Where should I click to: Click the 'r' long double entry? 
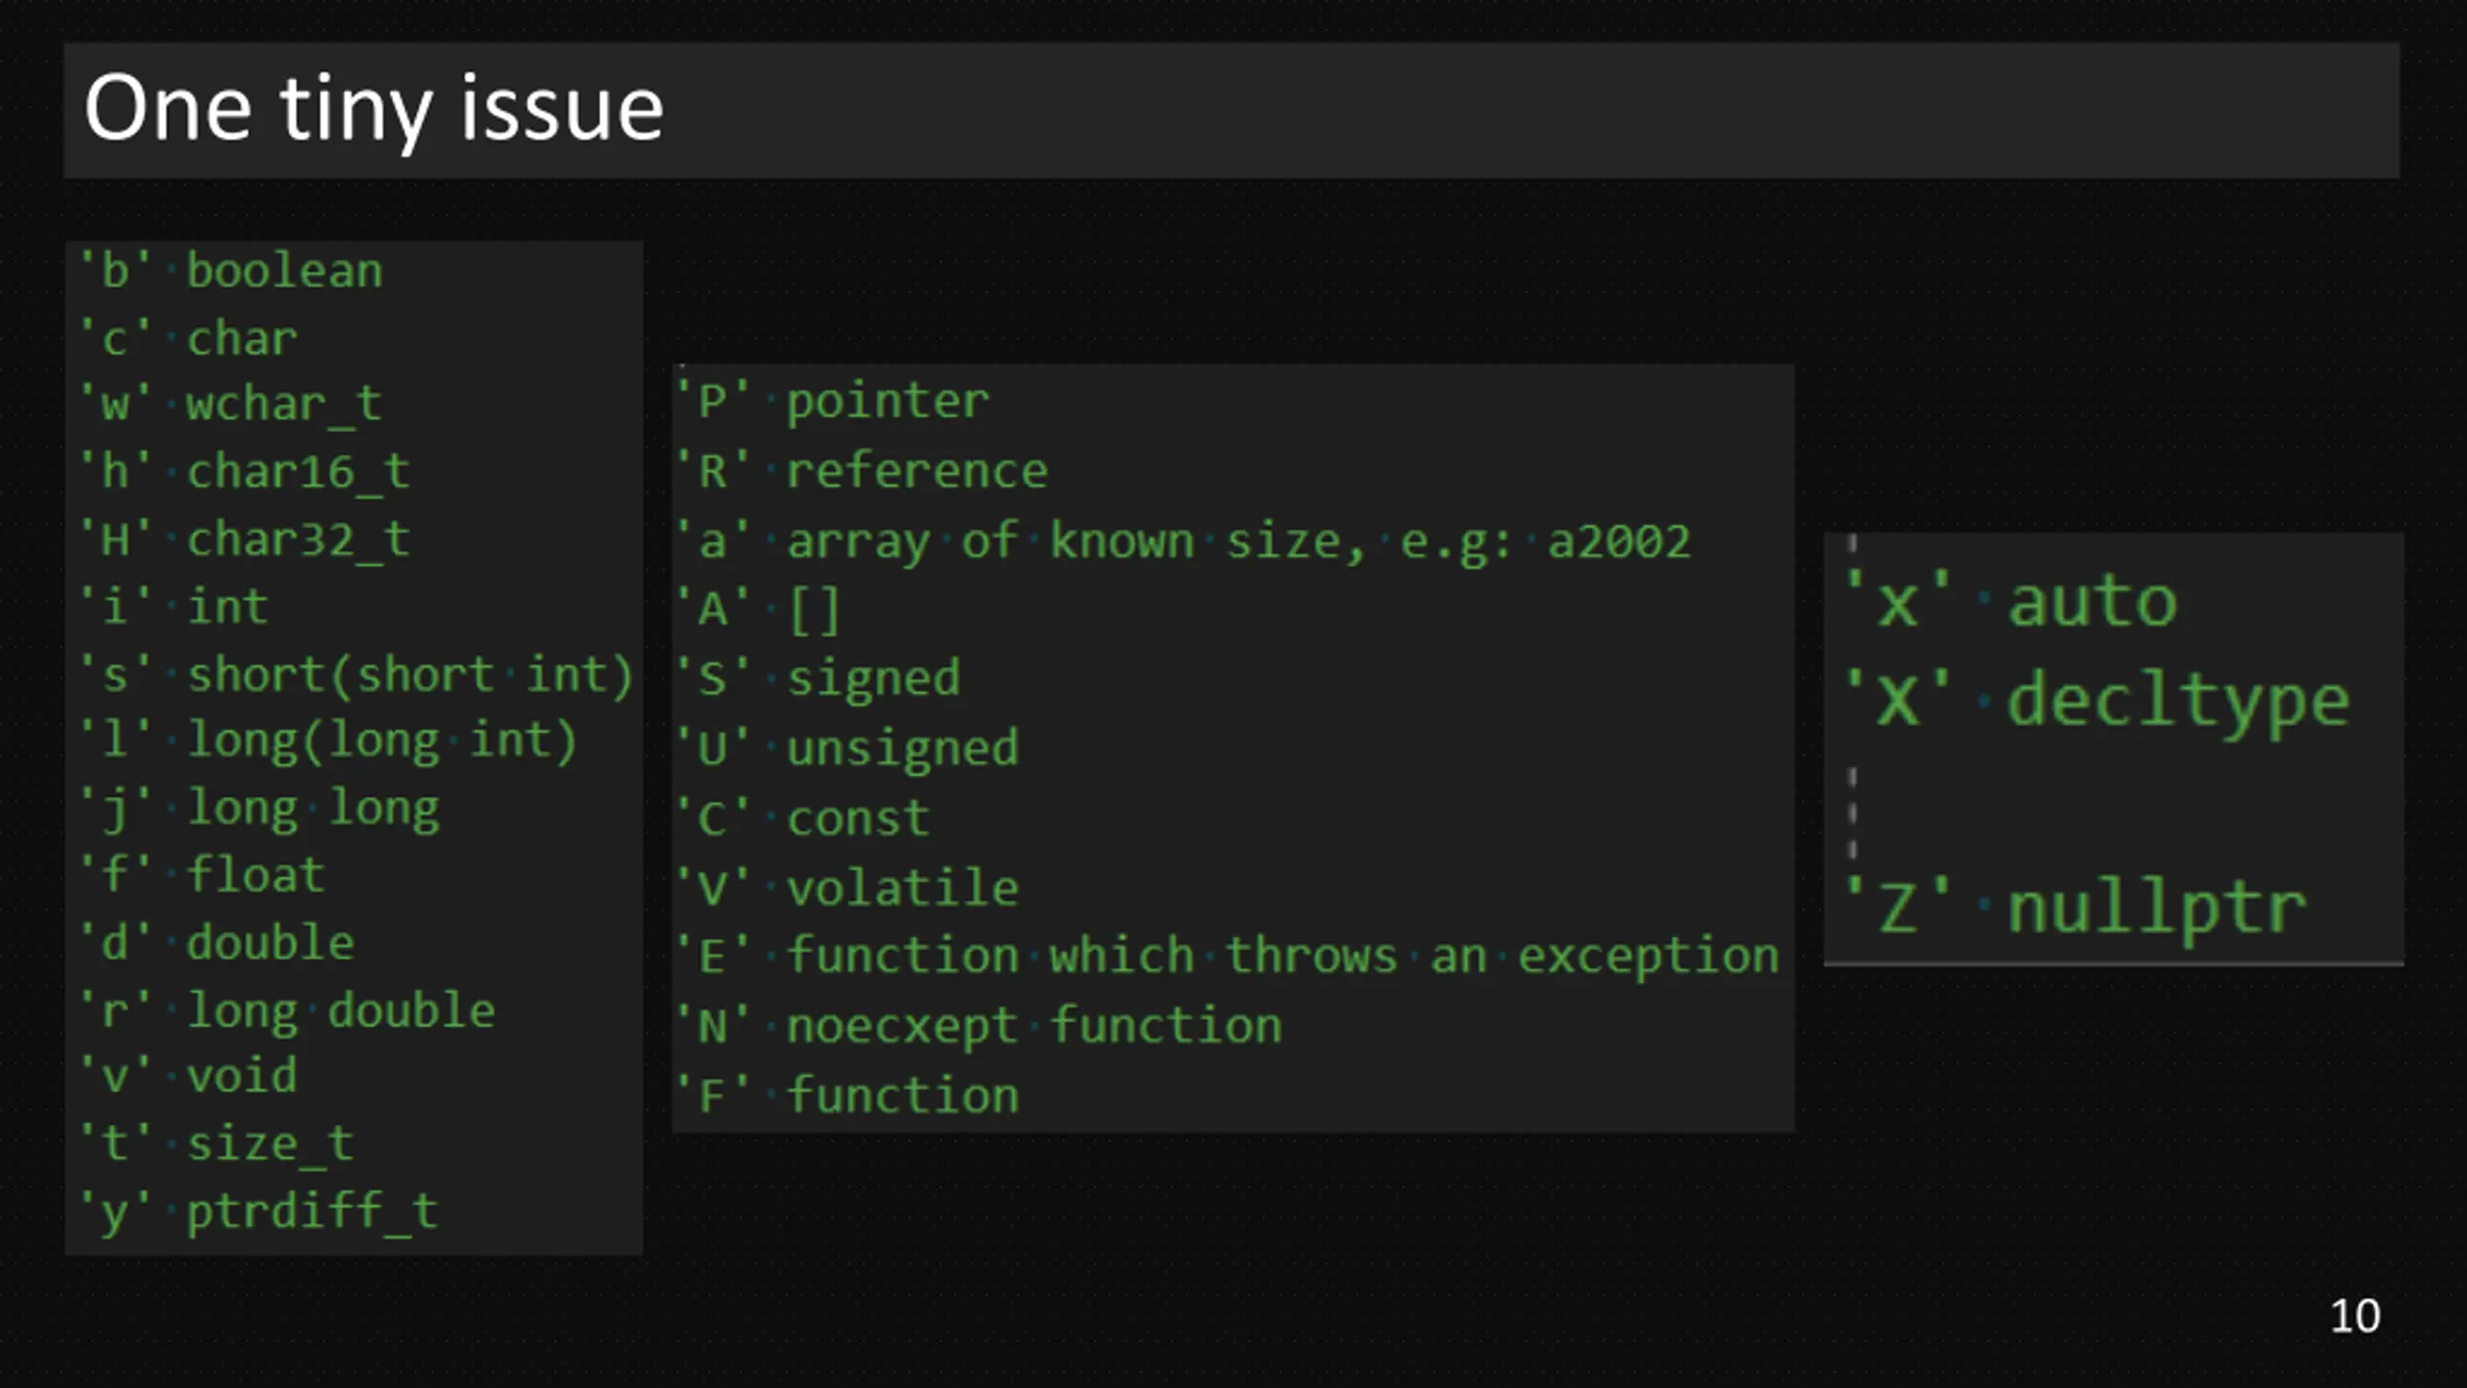(287, 1010)
